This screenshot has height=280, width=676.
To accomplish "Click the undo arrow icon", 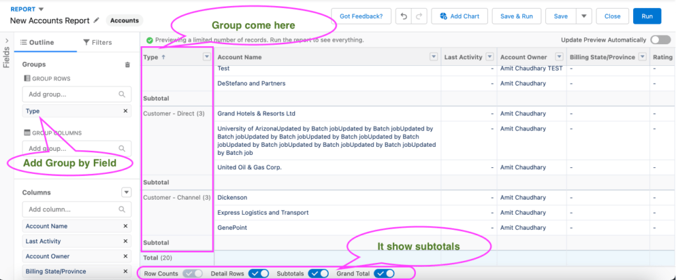I will [x=403, y=16].
